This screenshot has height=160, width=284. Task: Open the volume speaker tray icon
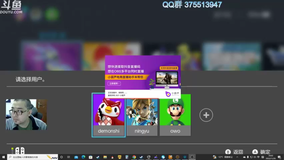255,157
